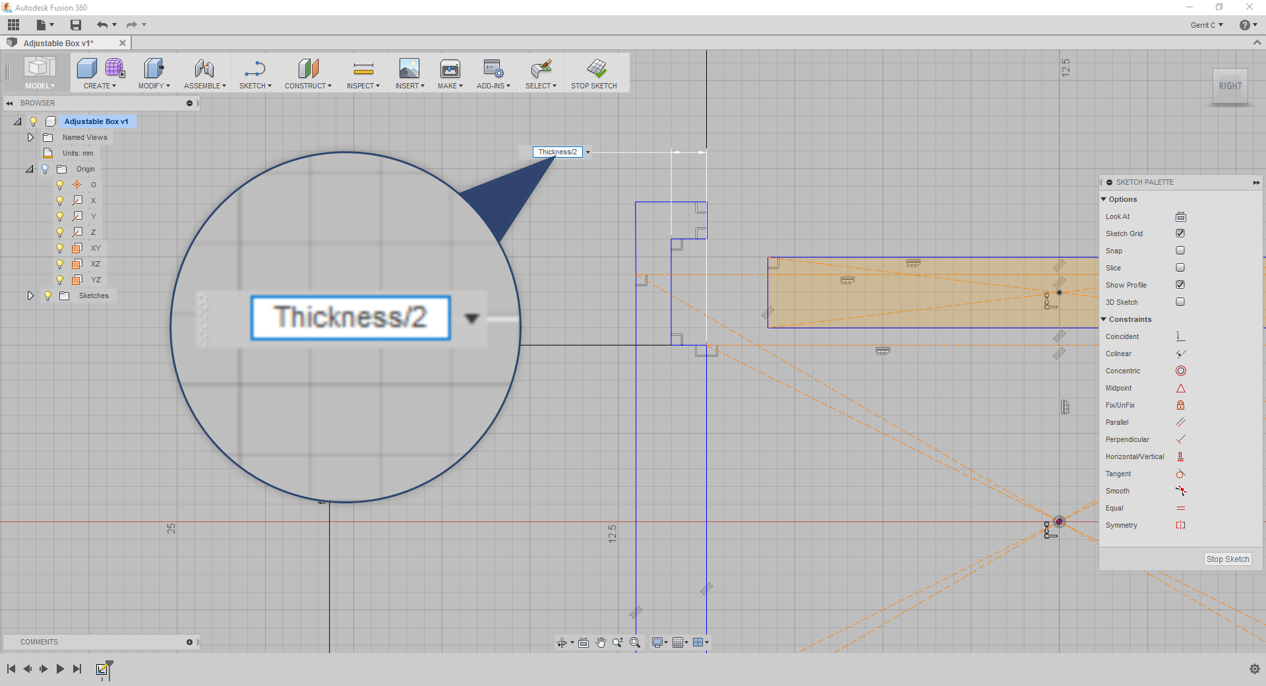
Task: Enable the Snap checkbox
Action: click(1180, 251)
